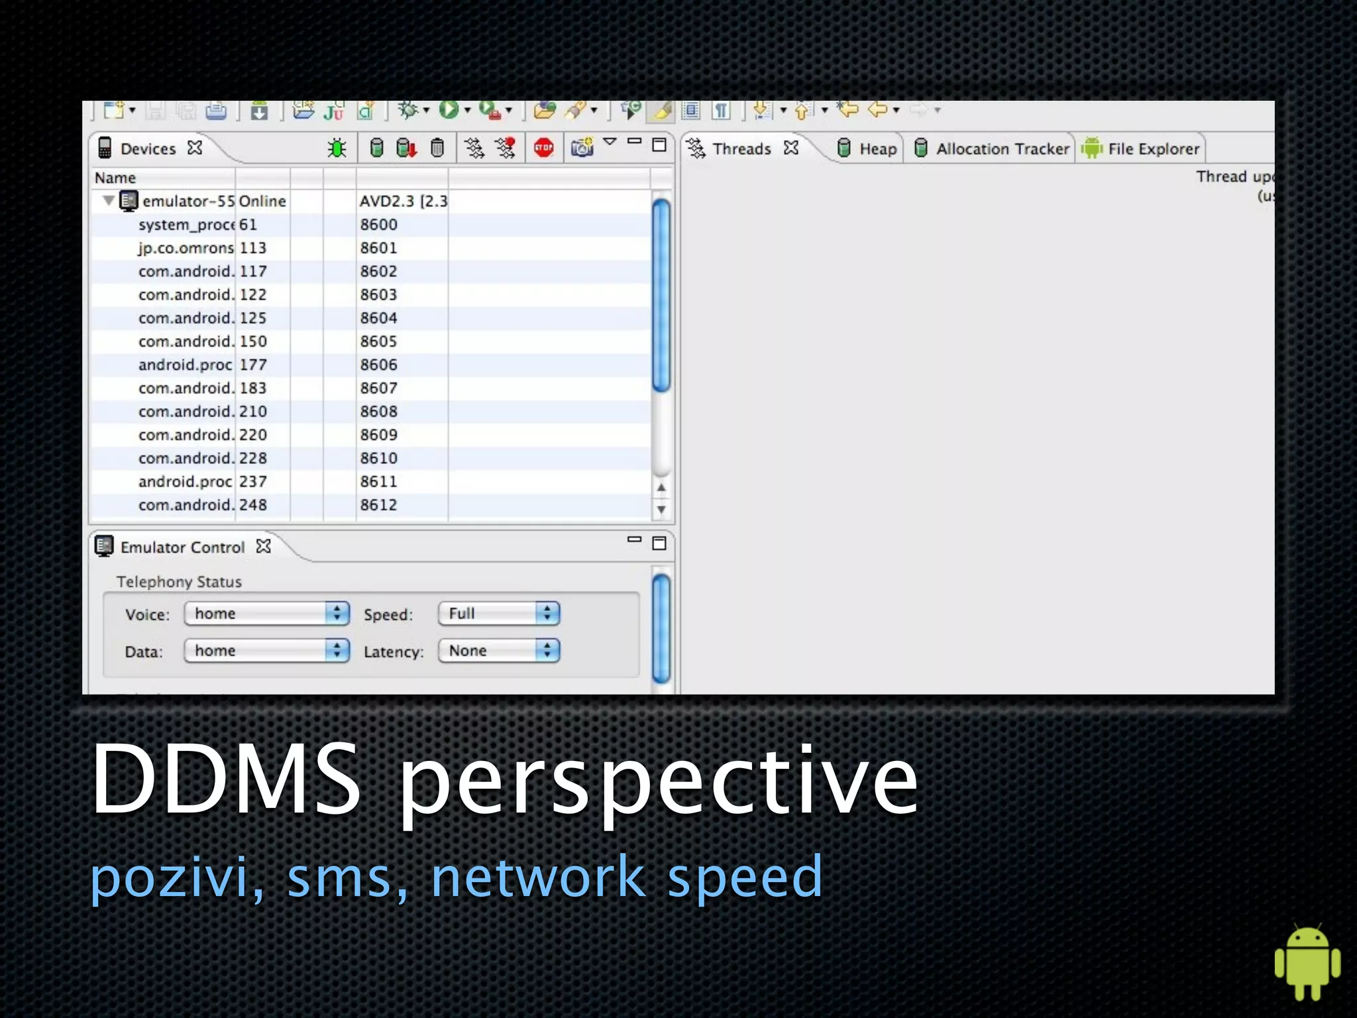The image size is (1357, 1018).
Task: Click the Last Edit Location arrow icon
Action: (x=847, y=109)
